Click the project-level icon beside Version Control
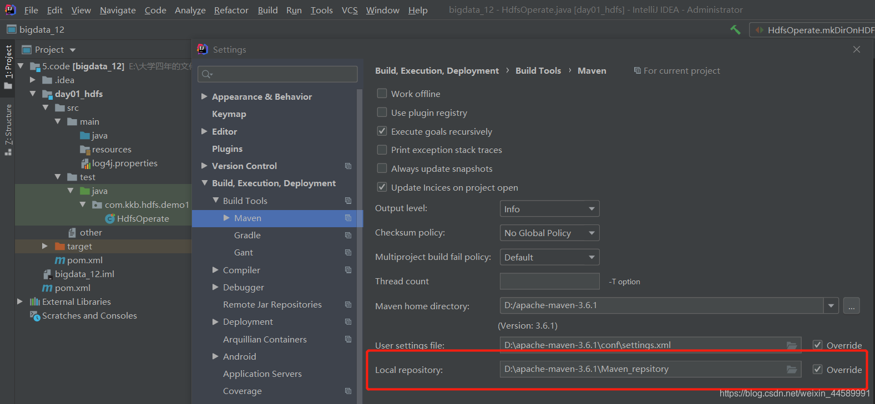The height and width of the screenshot is (404, 875). pyautogui.click(x=348, y=166)
